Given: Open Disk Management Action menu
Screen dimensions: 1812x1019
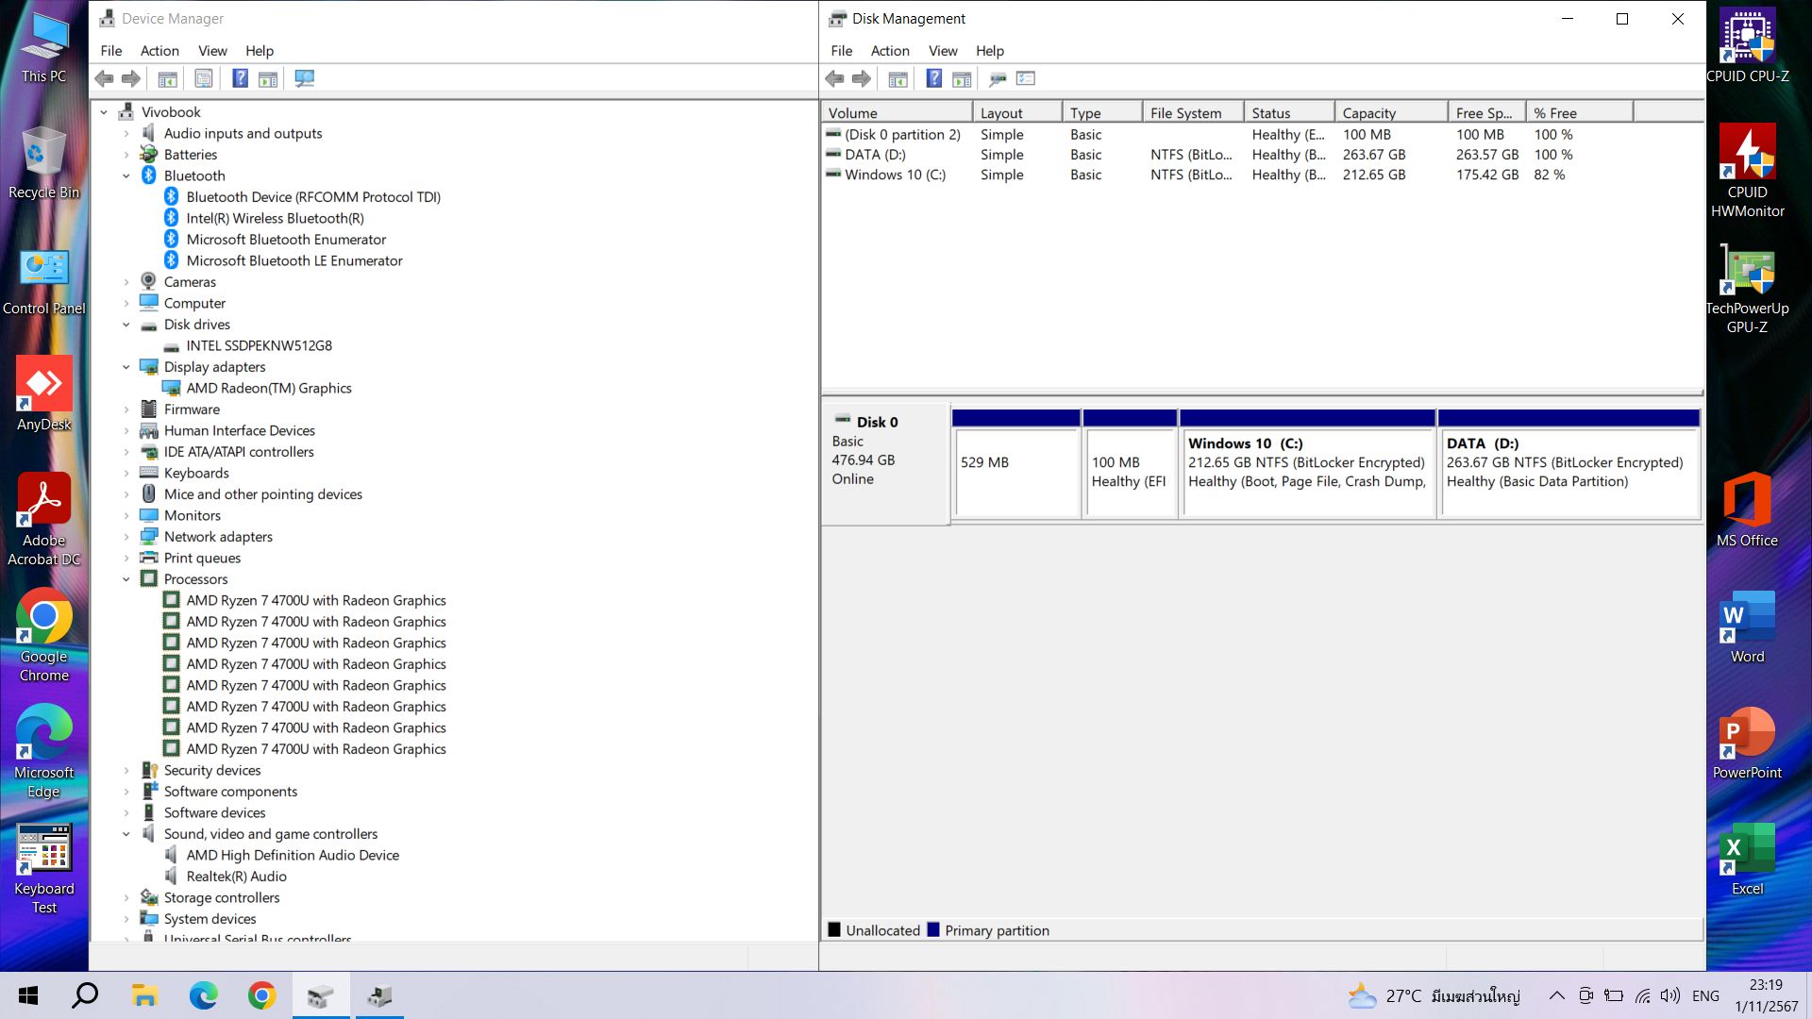Looking at the screenshot, I should 890,51.
